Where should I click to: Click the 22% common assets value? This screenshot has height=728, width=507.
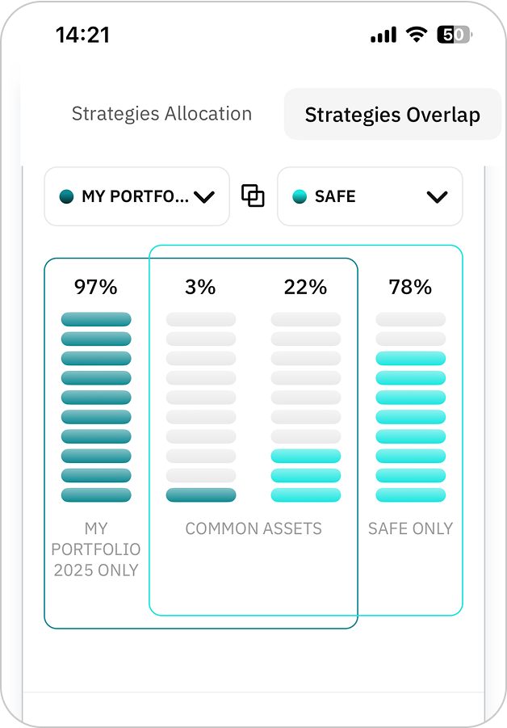tap(305, 287)
